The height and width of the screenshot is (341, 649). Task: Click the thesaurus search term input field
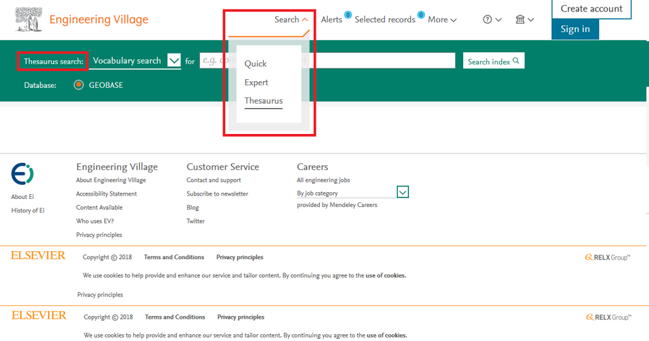coord(327,60)
